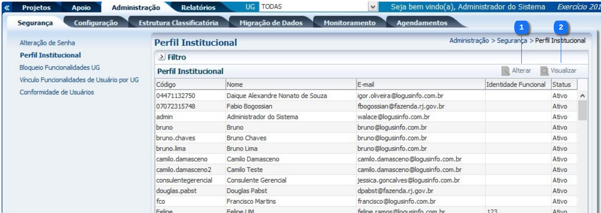Open the Relatórios tab
Image resolution: width=601 pixels, height=213 pixels.
click(198, 8)
